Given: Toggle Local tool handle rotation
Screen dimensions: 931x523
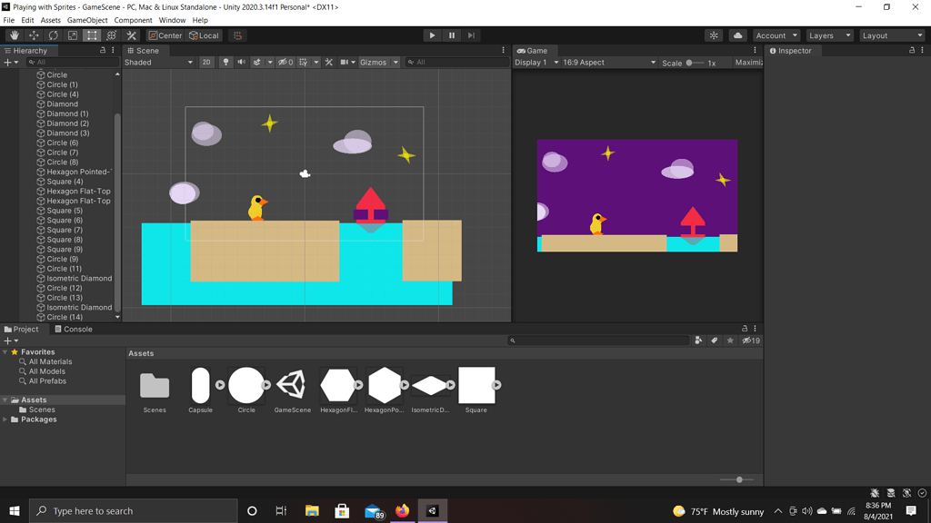Looking at the screenshot, I should click(204, 35).
